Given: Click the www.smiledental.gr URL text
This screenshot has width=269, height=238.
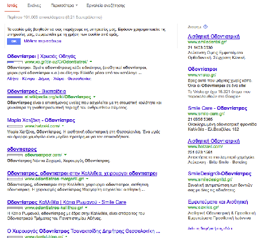Looking at the screenshot, I should tap(207, 42).
